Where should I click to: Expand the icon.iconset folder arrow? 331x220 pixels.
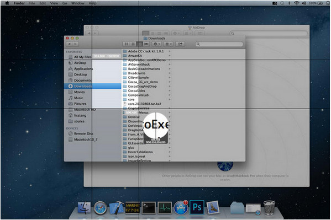[x=169, y=157]
